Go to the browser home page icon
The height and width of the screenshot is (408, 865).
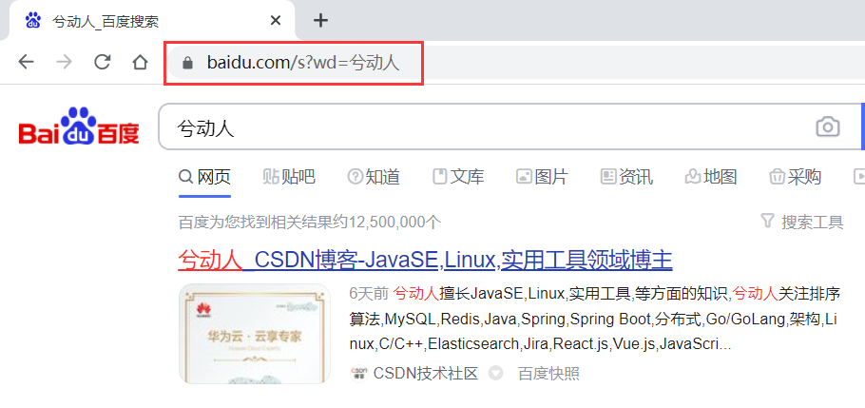pos(141,63)
